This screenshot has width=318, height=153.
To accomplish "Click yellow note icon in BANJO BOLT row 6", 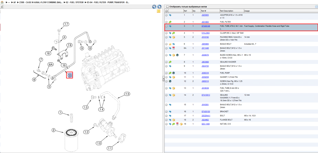I will click(170, 44).
